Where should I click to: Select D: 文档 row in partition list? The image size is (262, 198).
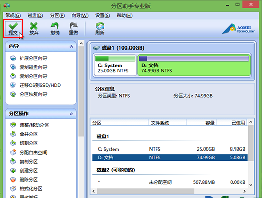pyautogui.click(x=170, y=158)
